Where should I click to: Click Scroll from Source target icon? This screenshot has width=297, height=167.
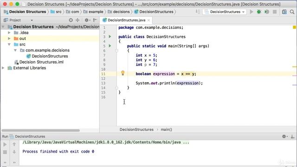tap(71, 20)
